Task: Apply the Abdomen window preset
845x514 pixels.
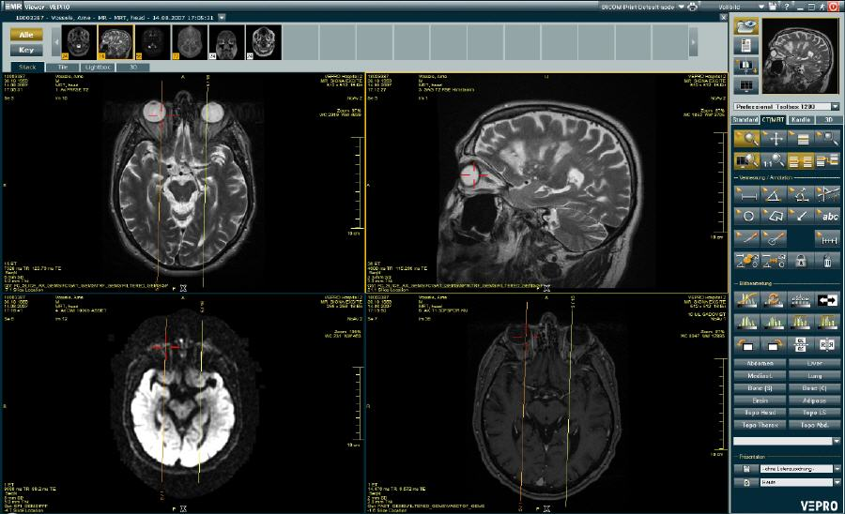Action: click(760, 363)
